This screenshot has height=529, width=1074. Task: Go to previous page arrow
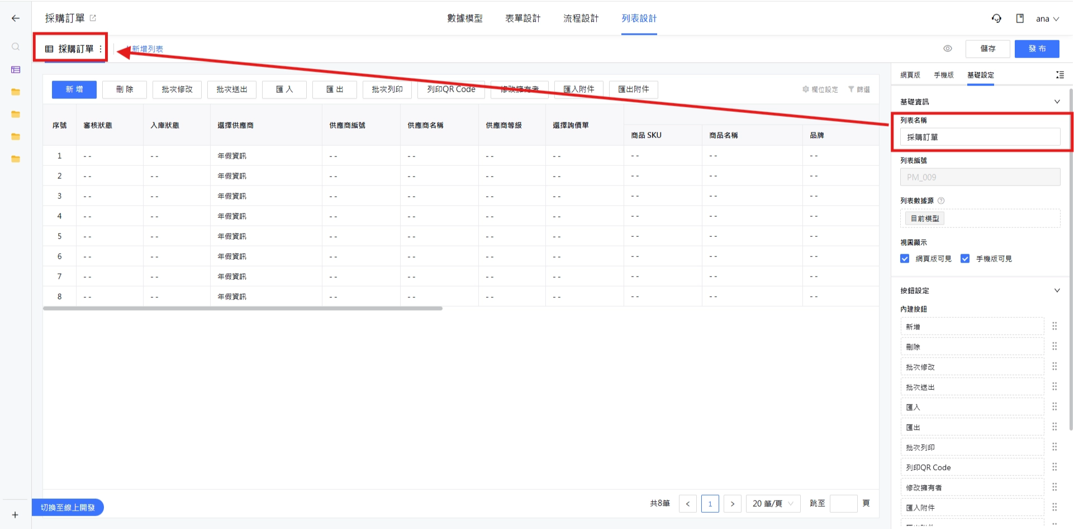point(688,504)
